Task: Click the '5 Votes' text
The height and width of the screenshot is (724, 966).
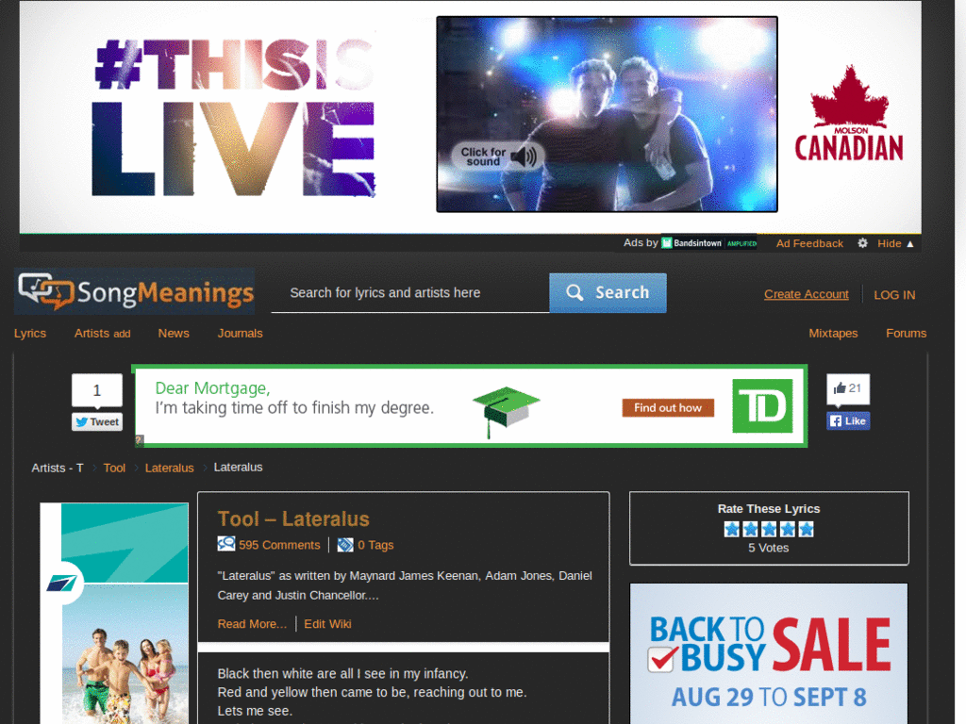Action: click(768, 548)
